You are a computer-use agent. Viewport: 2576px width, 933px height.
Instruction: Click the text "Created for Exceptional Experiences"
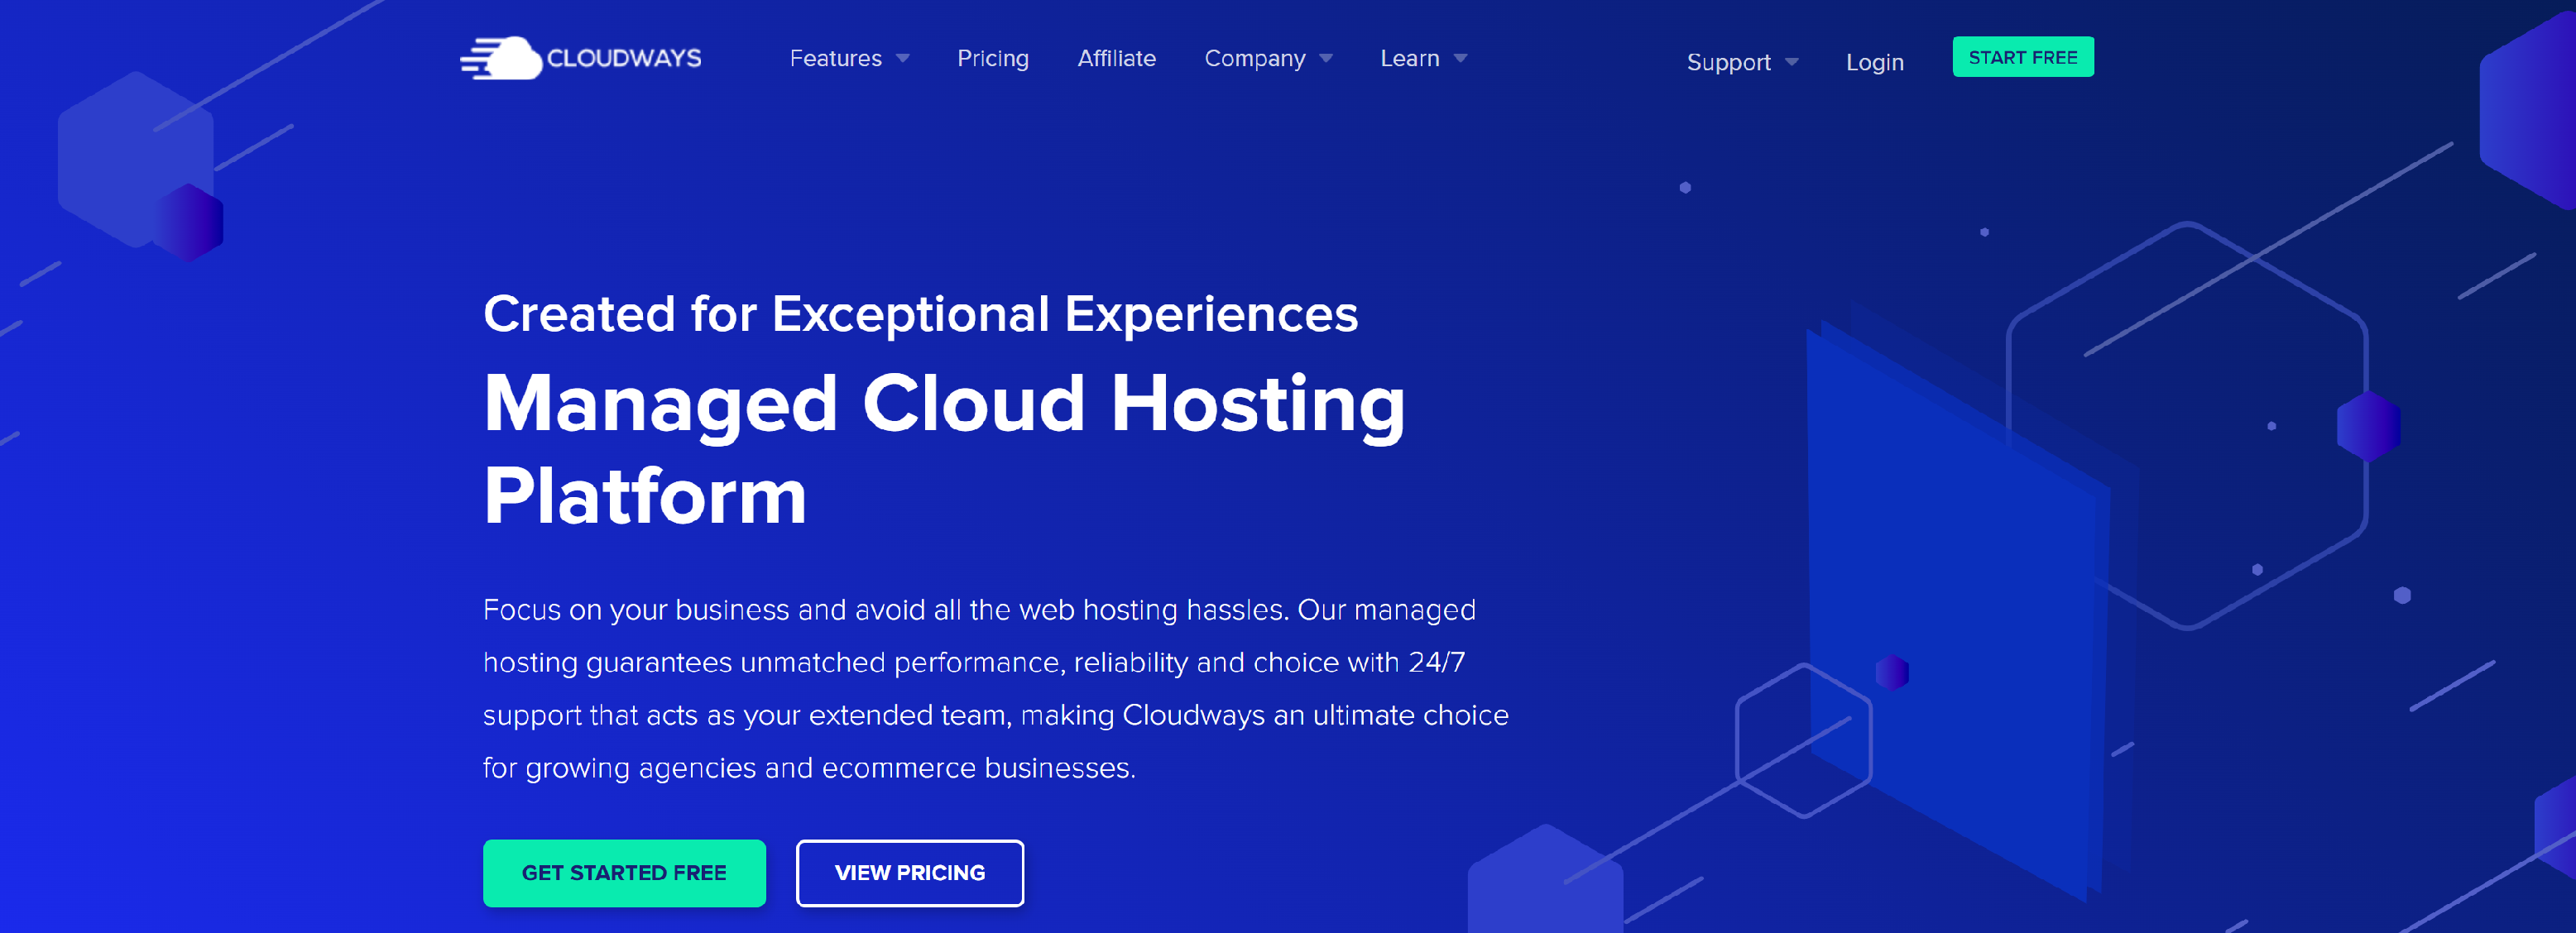[x=920, y=315]
